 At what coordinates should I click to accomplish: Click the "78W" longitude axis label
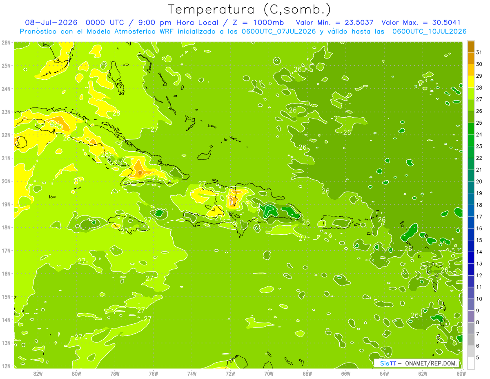115,373
